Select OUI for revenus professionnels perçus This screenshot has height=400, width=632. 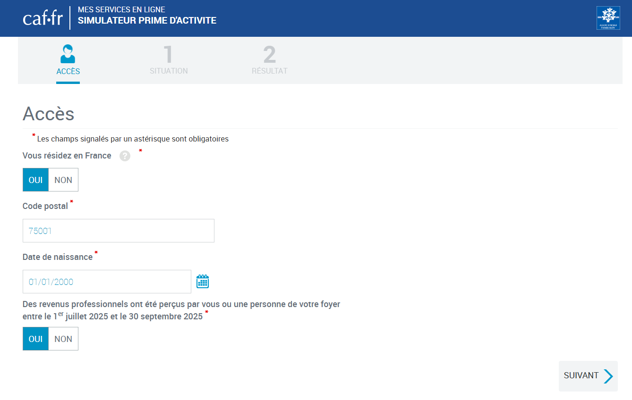point(36,339)
